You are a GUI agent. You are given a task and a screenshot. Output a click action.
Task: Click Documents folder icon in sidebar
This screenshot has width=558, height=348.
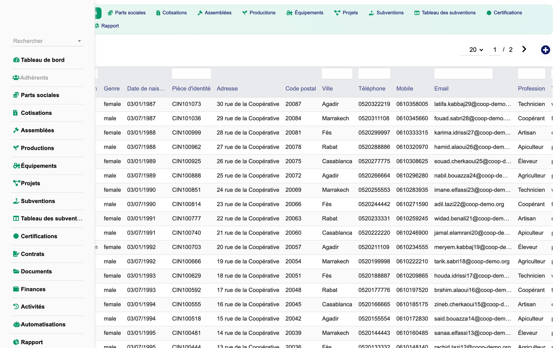[16, 271]
